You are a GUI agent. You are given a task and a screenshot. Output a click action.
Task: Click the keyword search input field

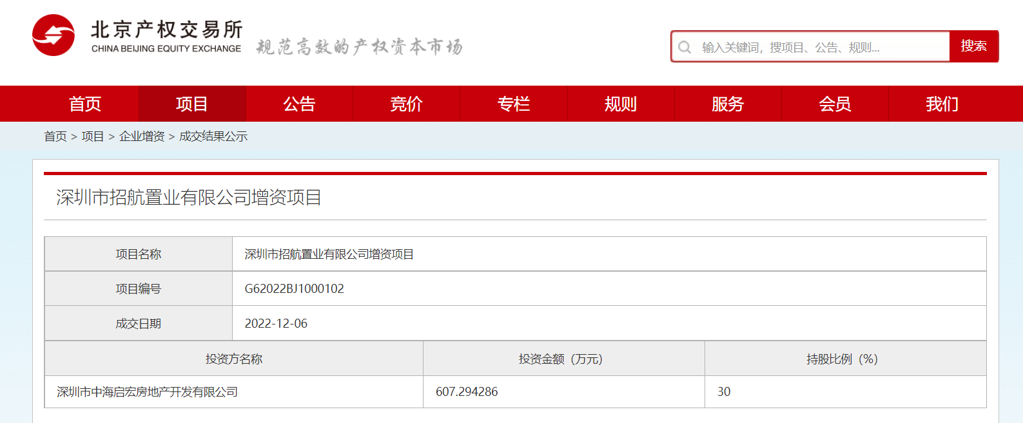811,47
